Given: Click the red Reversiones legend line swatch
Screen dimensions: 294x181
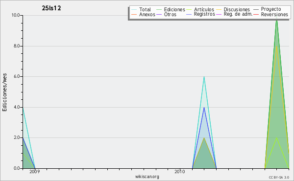Looking at the screenshot, I should (256, 14).
